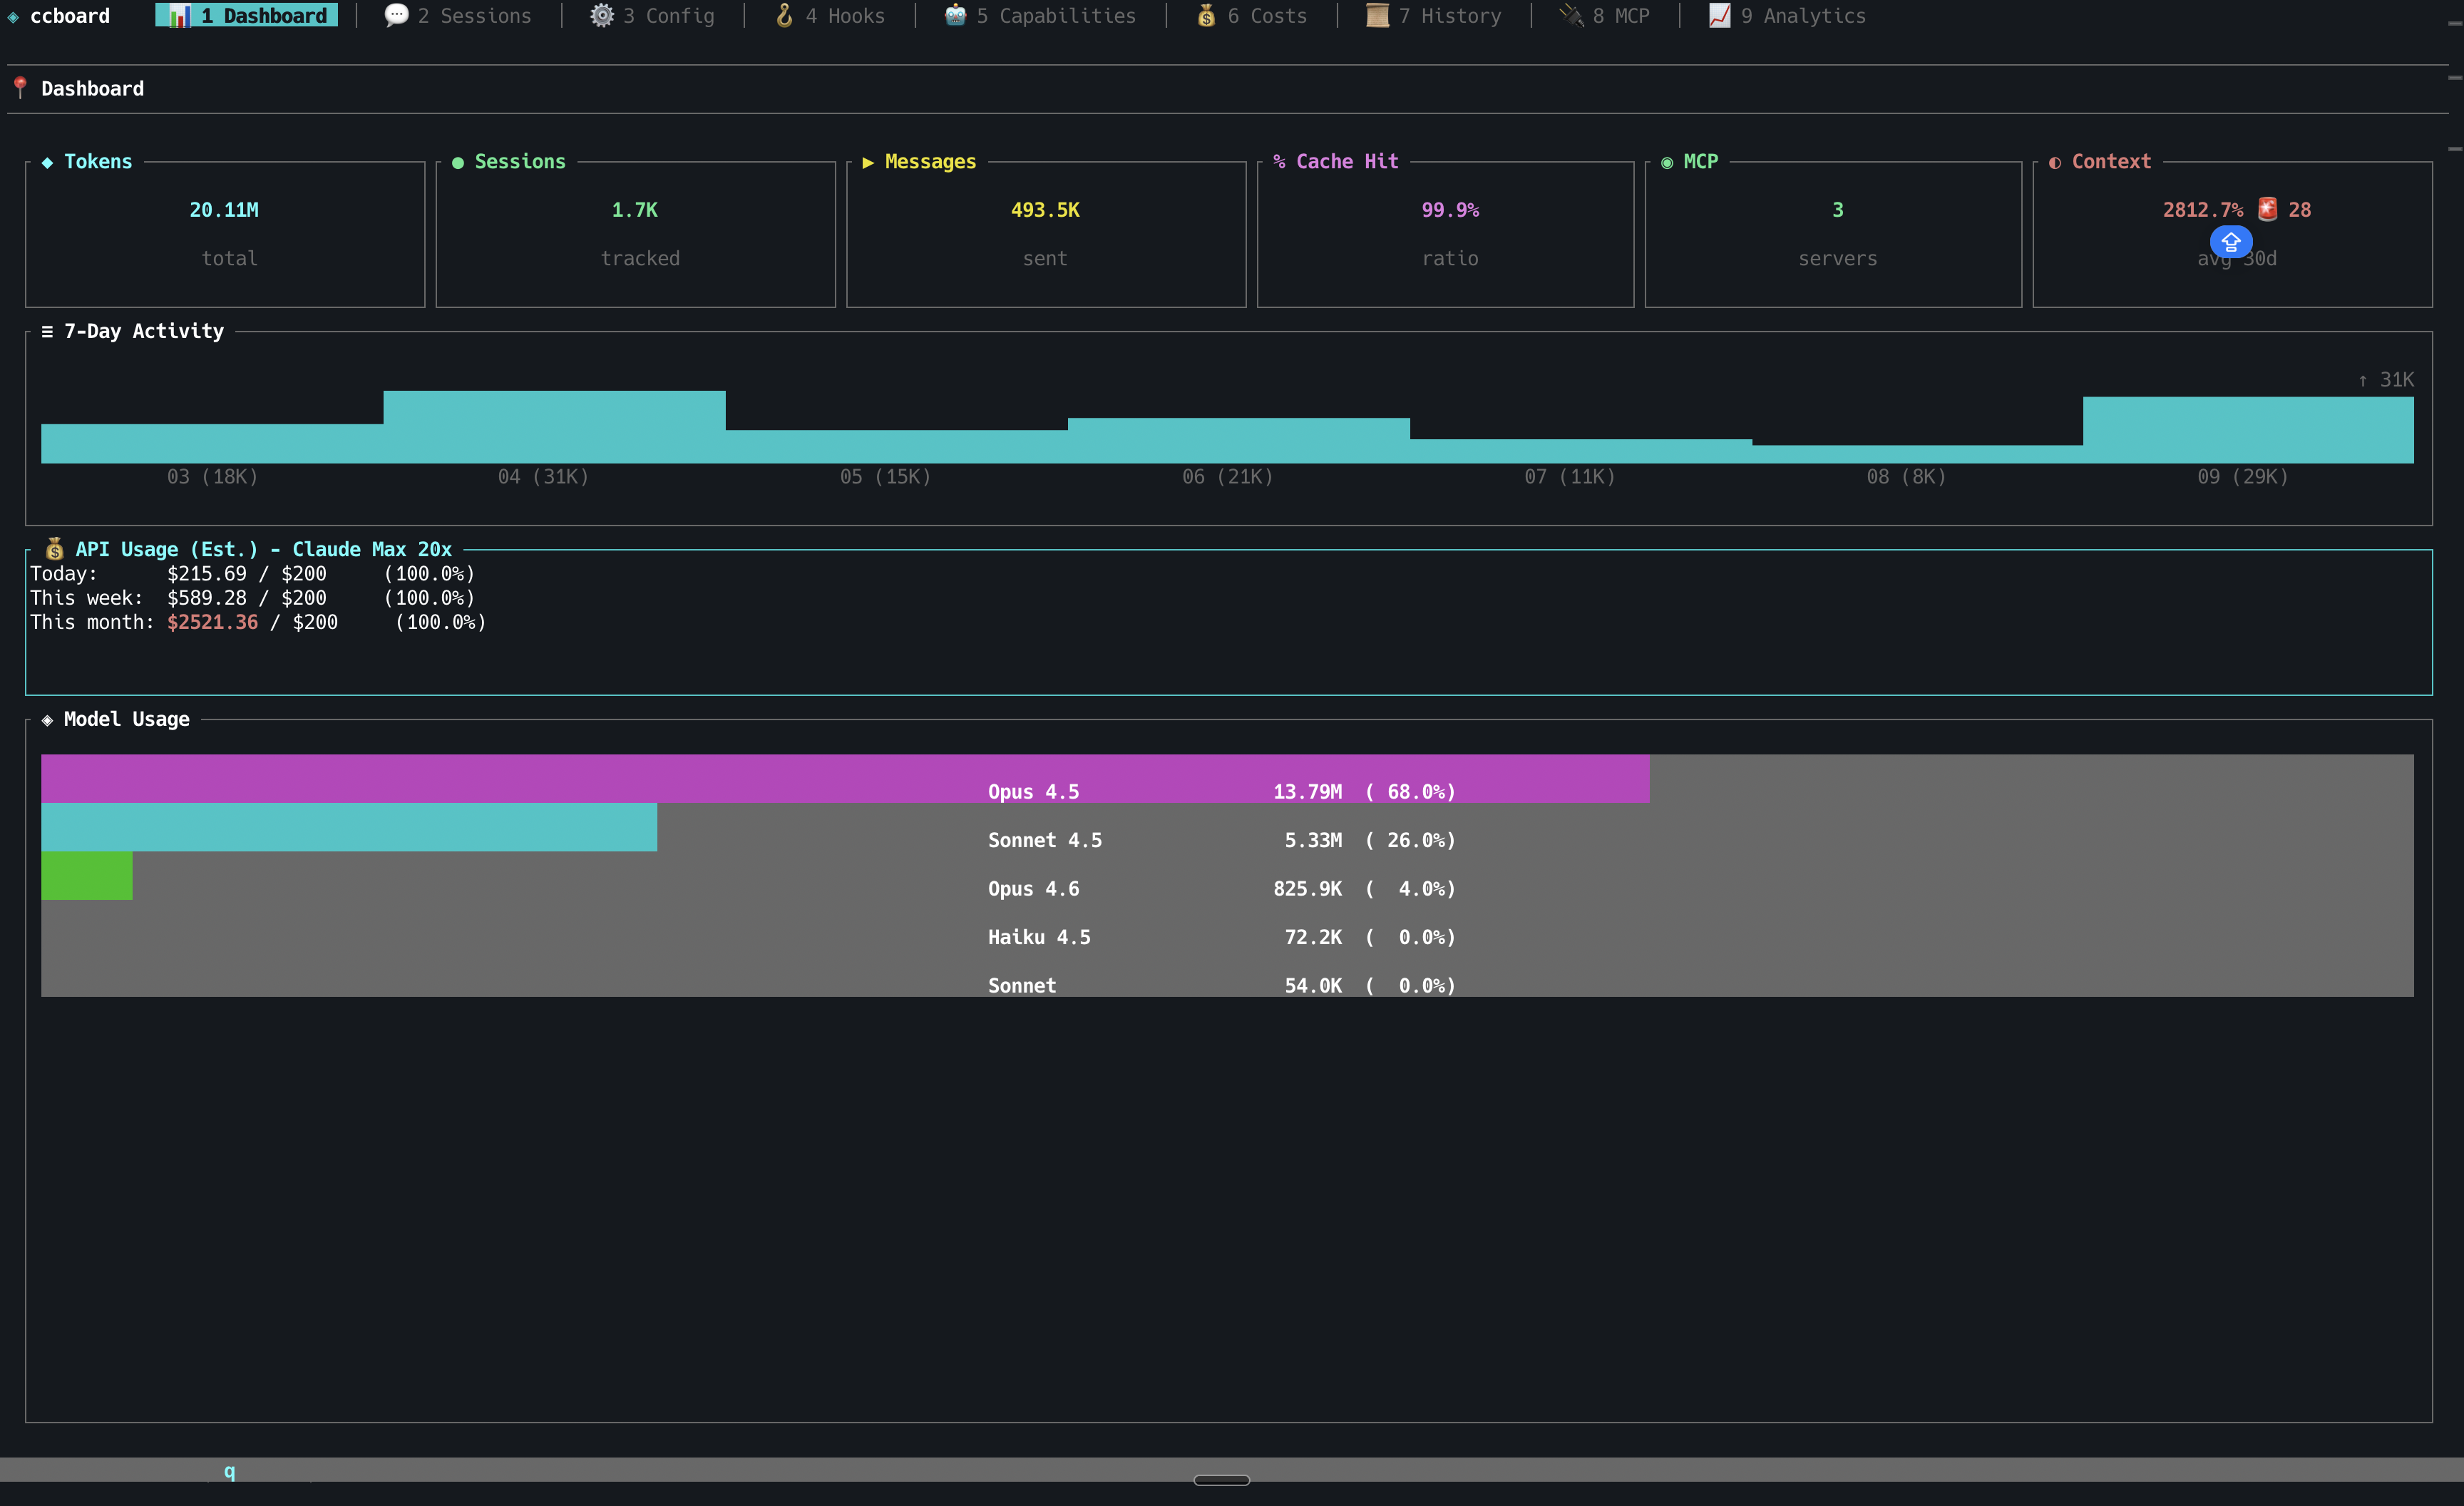Click the money bag icon on Costs tab

(1205, 15)
